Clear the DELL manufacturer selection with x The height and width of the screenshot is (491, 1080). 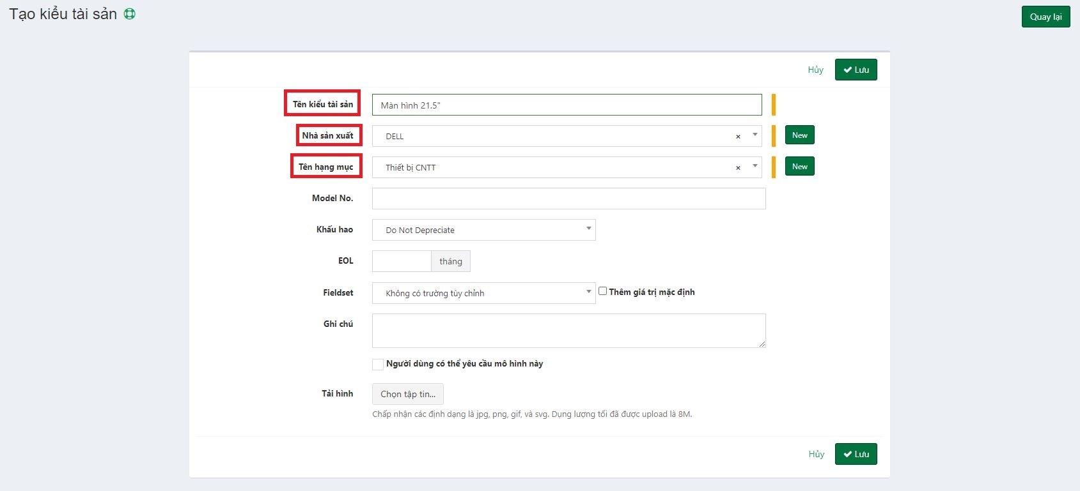[x=738, y=137]
